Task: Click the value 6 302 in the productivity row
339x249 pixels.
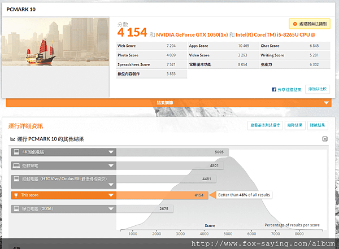Action: pyautogui.click(x=314, y=64)
